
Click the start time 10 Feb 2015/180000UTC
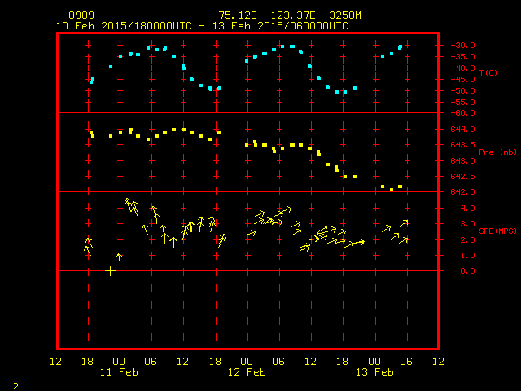coord(124,25)
